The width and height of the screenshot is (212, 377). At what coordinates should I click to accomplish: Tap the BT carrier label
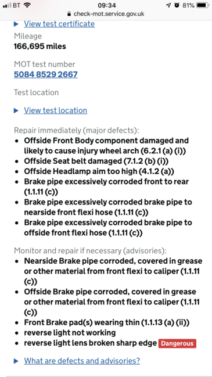[x=17, y=5]
